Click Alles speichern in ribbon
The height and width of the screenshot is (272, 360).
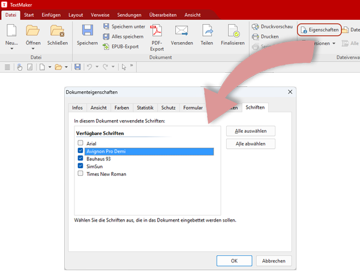point(123,37)
